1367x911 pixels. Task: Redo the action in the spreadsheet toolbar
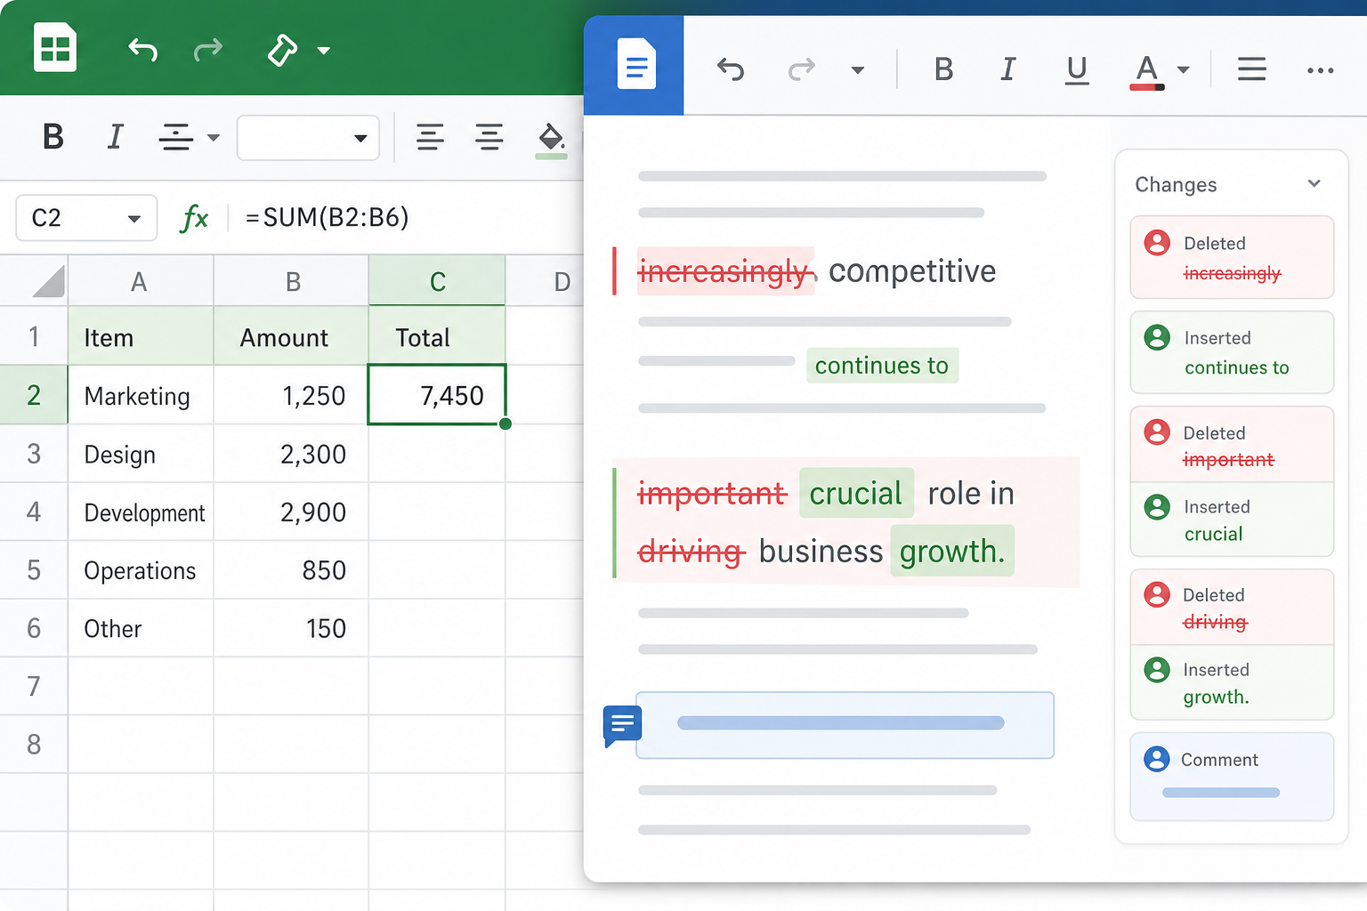click(208, 50)
